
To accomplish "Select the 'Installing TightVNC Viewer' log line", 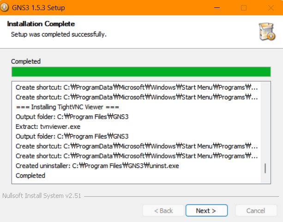I will tap(67, 107).
